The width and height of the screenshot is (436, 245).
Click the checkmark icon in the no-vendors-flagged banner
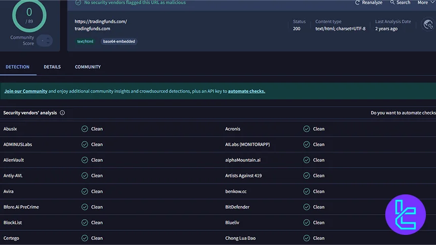(78, 3)
